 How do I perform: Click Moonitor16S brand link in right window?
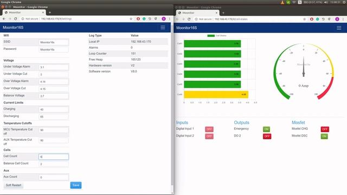pyautogui.click(x=187, y=28)
